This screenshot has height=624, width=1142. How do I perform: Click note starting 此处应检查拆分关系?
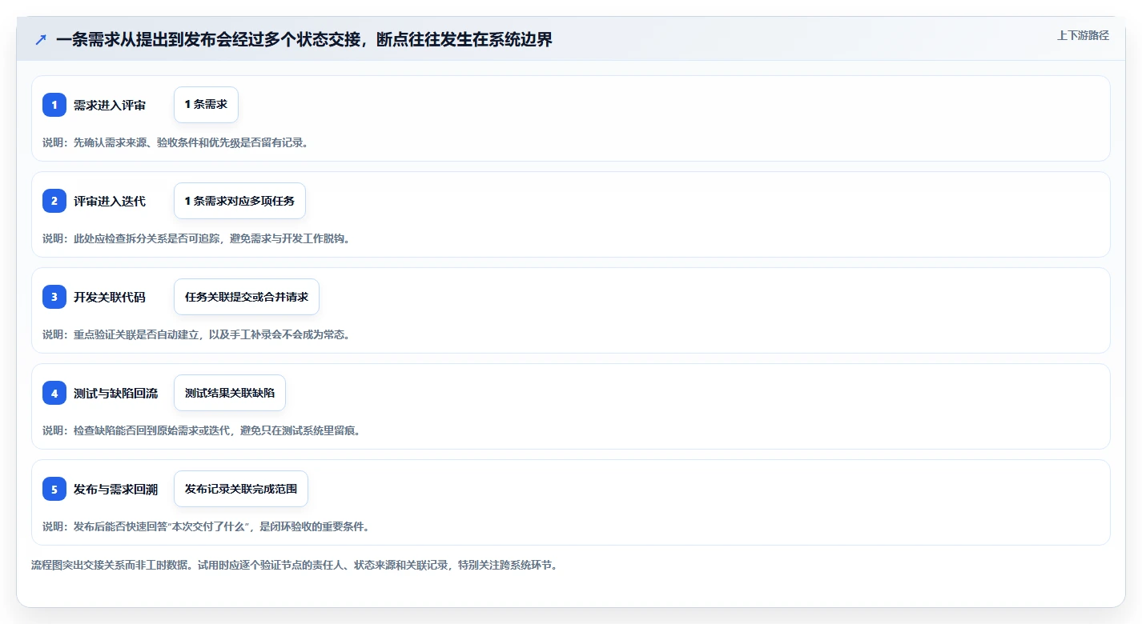point(196,238)
